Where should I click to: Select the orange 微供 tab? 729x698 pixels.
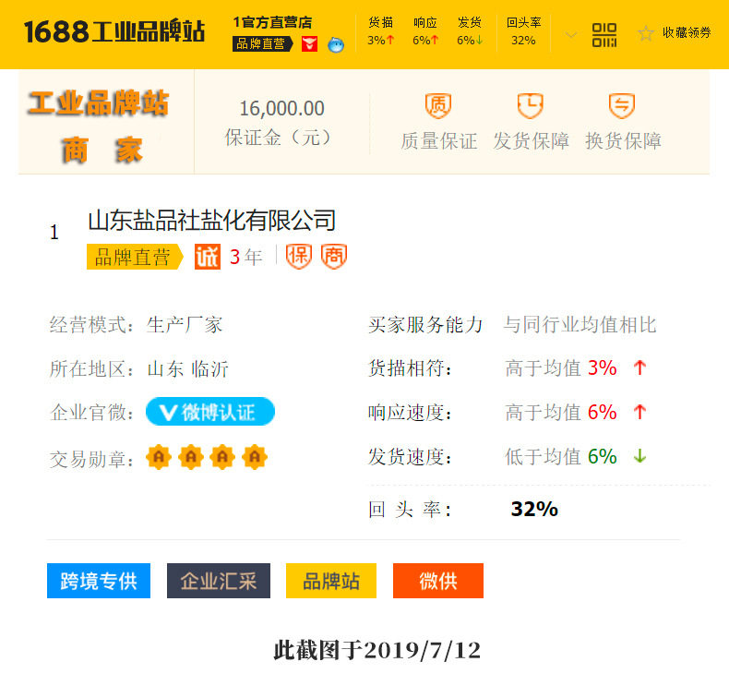[x=438, y=581]
